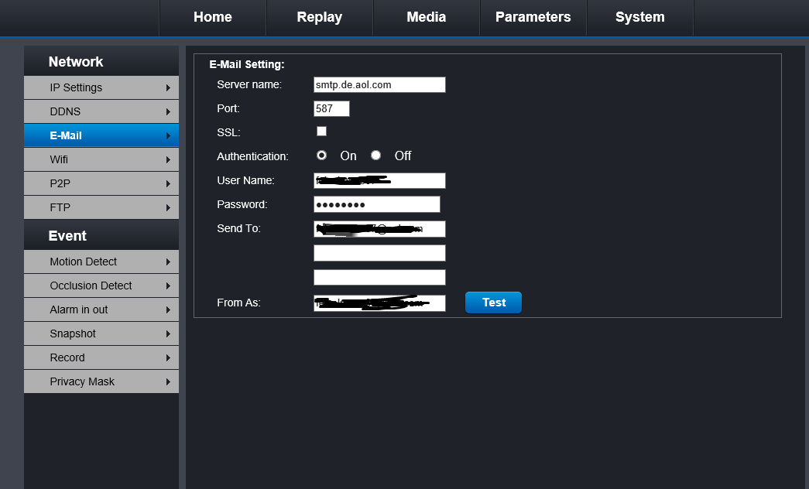Expand the DDNS arrow in sidebar
Image resolution: width=809 pixels, height=489 pixels.
168,112
